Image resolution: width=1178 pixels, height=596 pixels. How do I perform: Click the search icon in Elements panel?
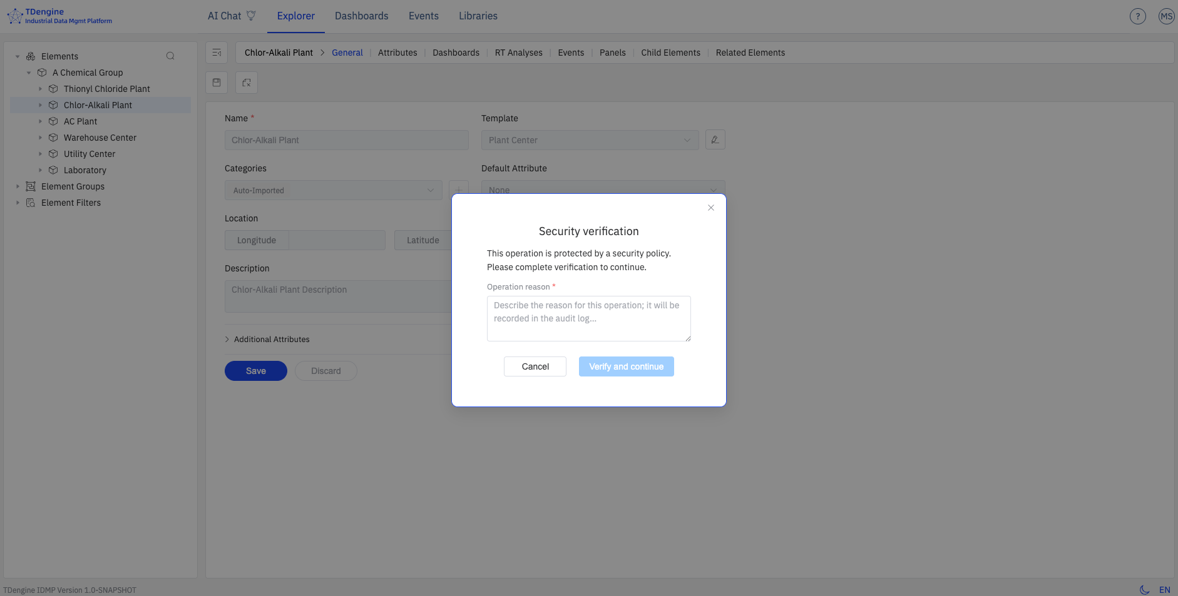[x=170, y=56]
